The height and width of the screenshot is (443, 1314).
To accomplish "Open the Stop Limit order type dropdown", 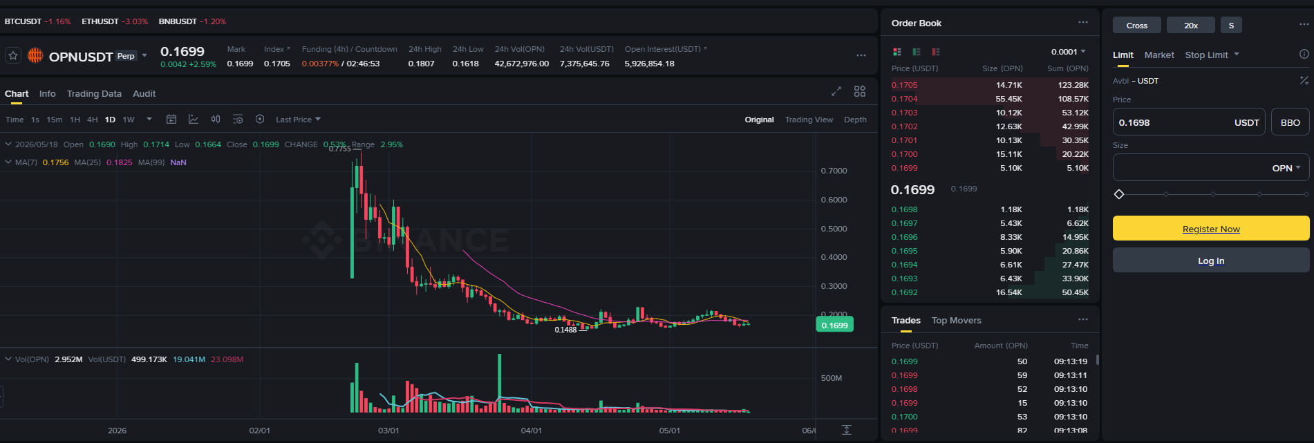I will 1212,55.
